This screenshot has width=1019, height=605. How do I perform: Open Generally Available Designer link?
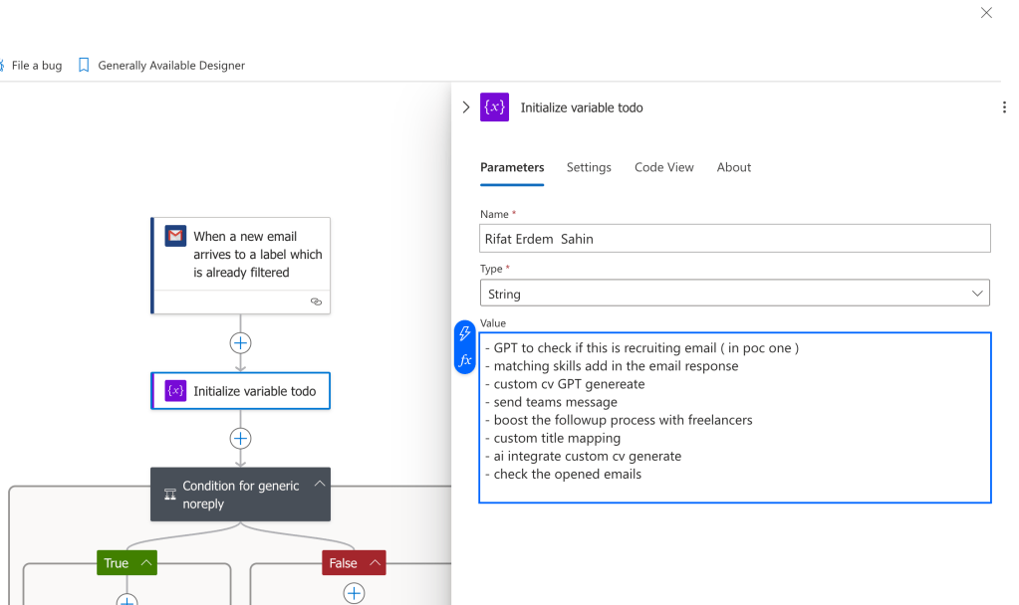(171, 65)
